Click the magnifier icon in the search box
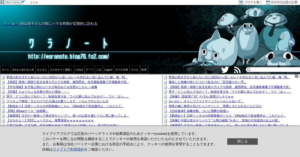 coord(249,70)
